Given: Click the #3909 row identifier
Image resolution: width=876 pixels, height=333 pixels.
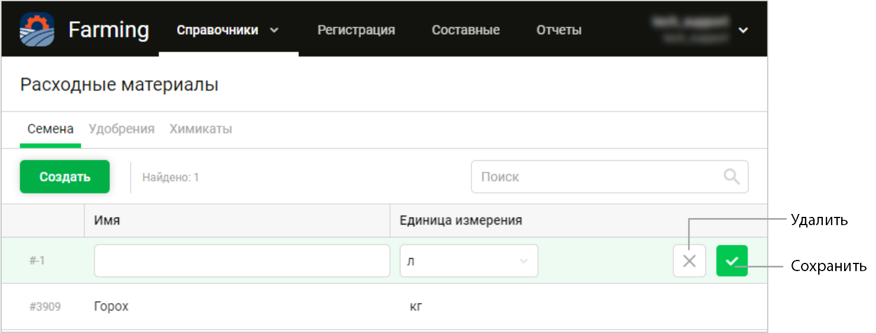Looking at the screenshot, I should 45,307.
